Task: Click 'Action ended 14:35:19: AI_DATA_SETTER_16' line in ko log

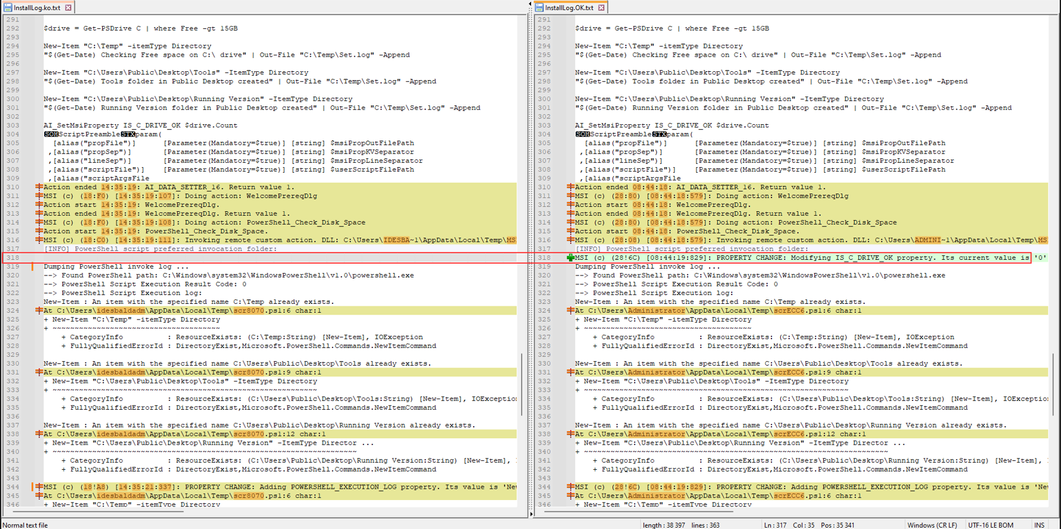Action: click(169, 187)
